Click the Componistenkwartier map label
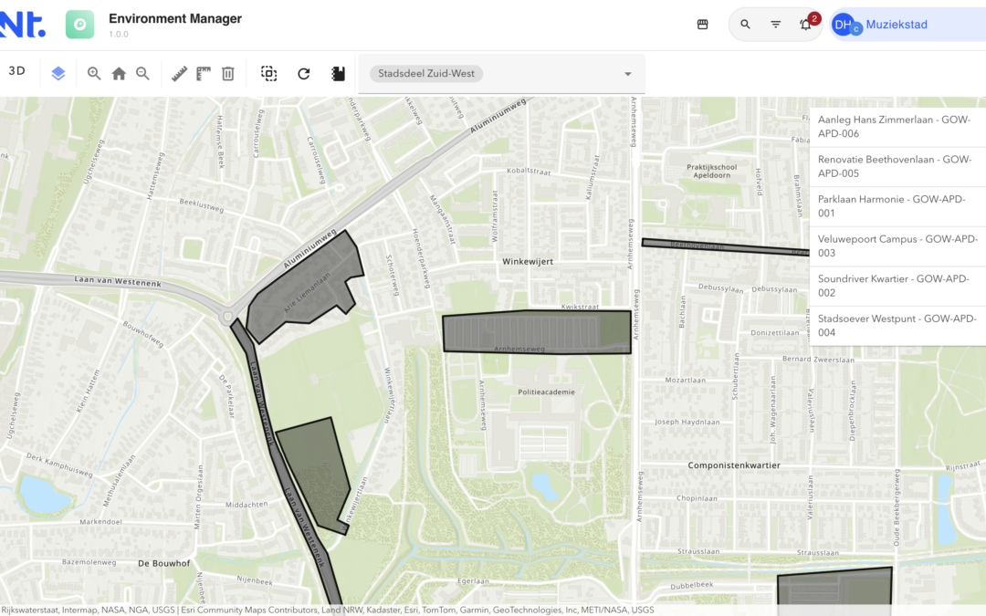The width and height of the screenshot is (986, 616). [734, 465]
